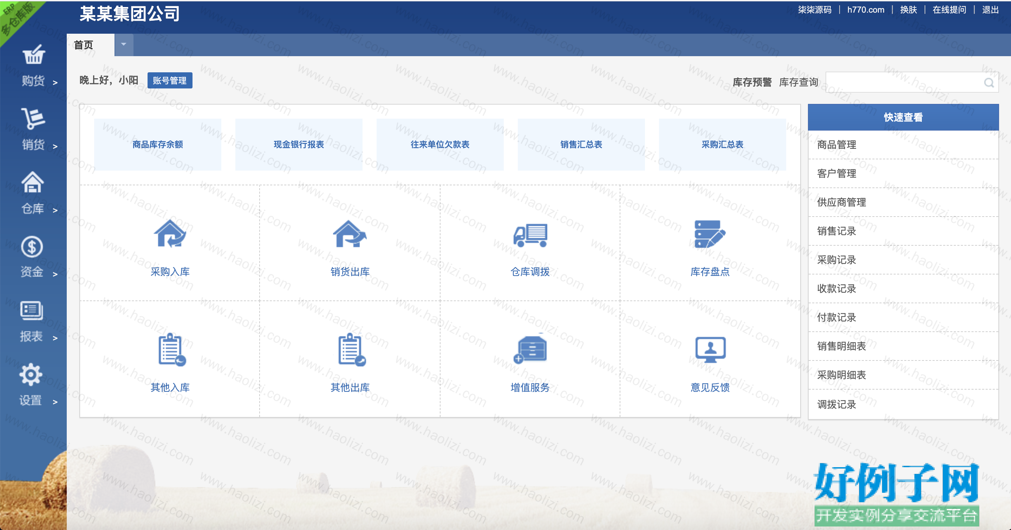Image resolution: width=1011 pixels, height=530 pixels.
Task: Click the 增值服务 drawer plus icon
Action: tap(530, 350)
